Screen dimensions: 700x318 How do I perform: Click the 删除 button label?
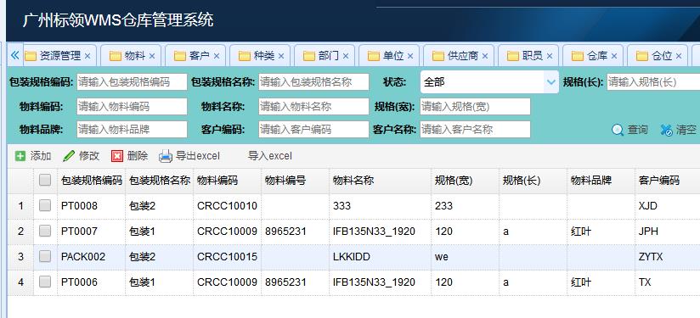pos(138,156)
